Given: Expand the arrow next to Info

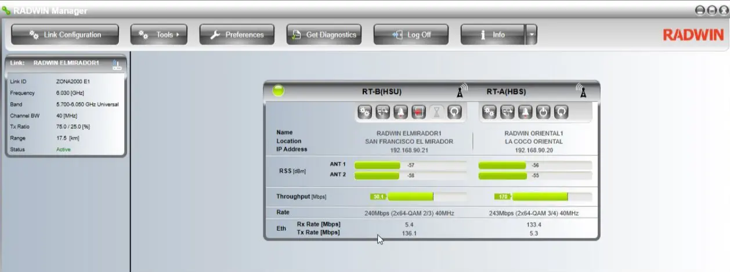Looking at the screenshot, I should coord(532,35).
